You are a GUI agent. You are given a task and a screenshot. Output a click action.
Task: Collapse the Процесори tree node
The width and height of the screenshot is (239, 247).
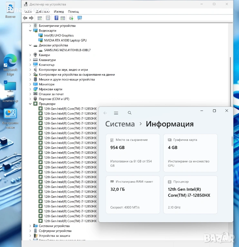pyautogui.click(x=31, y=104)
